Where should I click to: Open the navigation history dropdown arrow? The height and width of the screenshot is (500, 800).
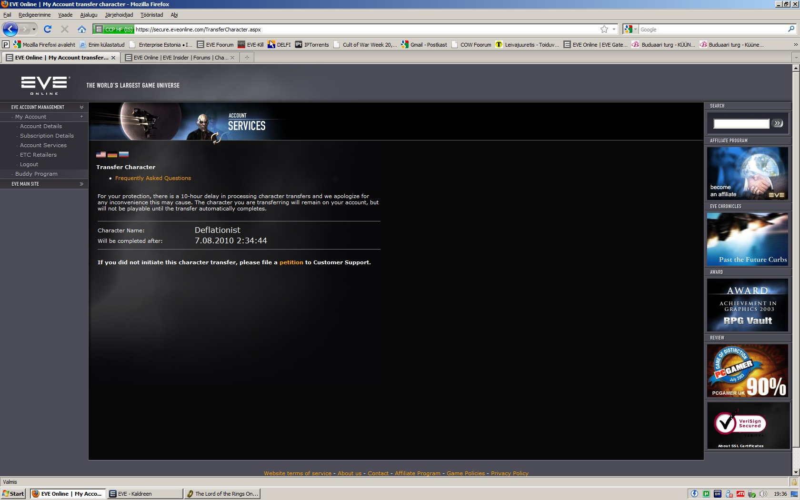[34, 29]
